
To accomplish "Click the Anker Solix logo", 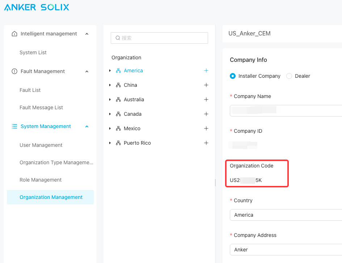I will pos(37,7).
